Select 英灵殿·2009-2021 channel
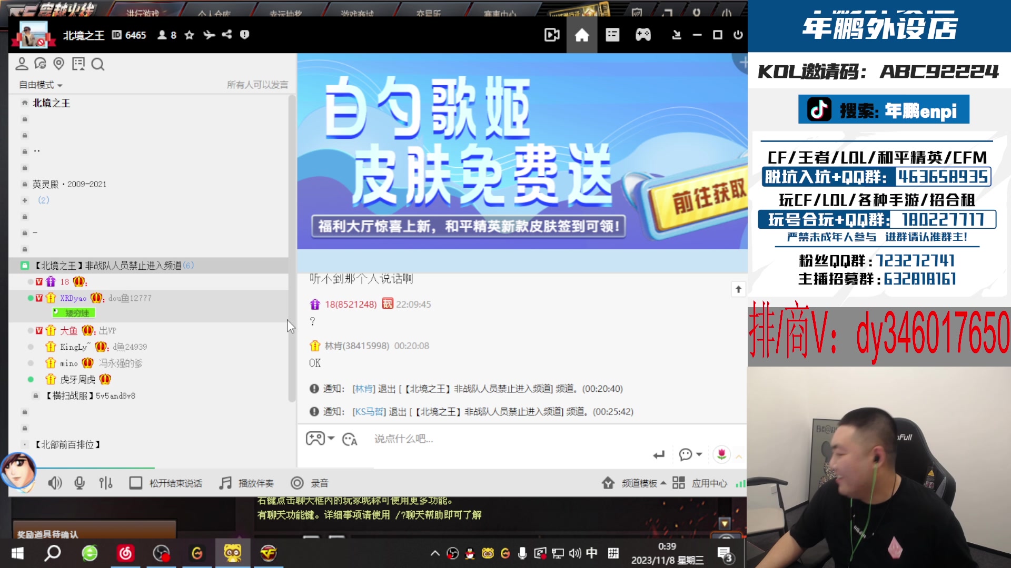The width and height of the screenshot is (1011, 568). tap(69, 184)
